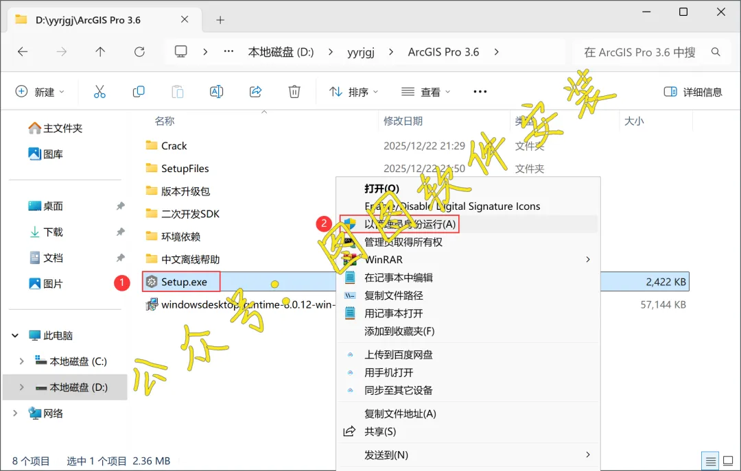This screenshot has width=741, height=471.
Task: Click chevron after yyrjgj breadcrumb
Action: point(391,52)
